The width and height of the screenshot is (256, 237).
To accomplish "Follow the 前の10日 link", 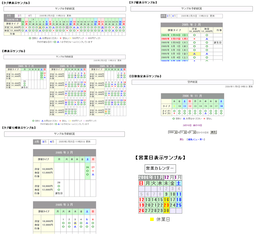I will click(x=198, y=125).
